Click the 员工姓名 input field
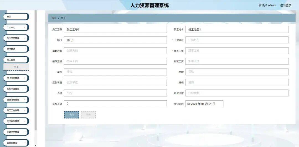299x147 pixels. click(x=237, y=30)
